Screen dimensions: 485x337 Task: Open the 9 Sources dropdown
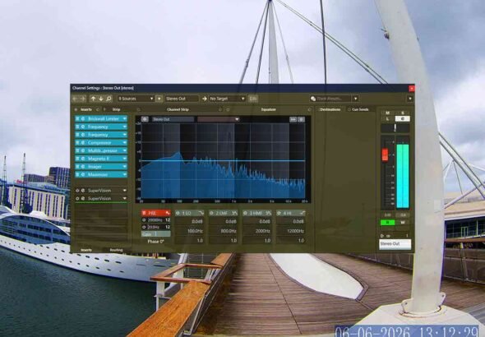136,99
